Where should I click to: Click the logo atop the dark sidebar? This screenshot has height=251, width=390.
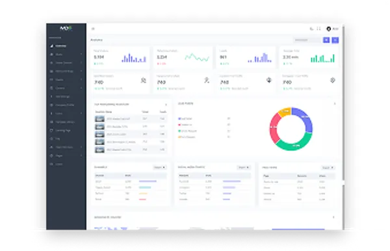pos(66,29)
